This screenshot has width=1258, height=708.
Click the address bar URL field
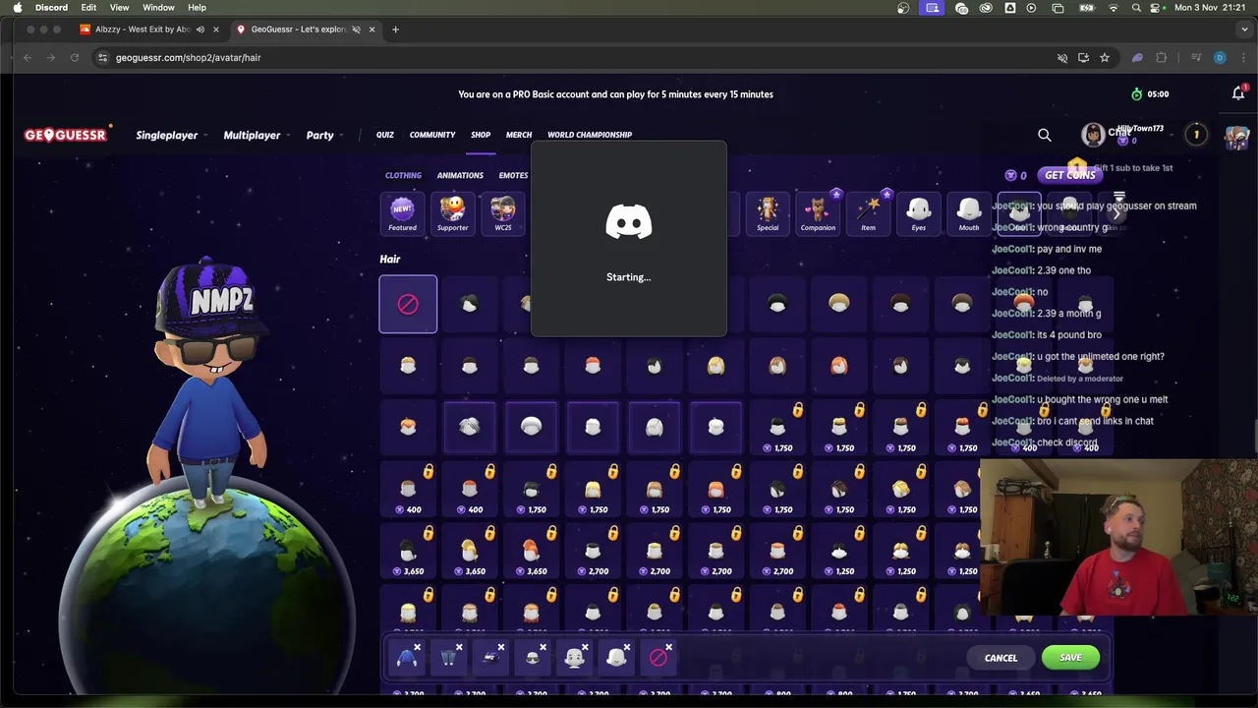coord(570,58)
